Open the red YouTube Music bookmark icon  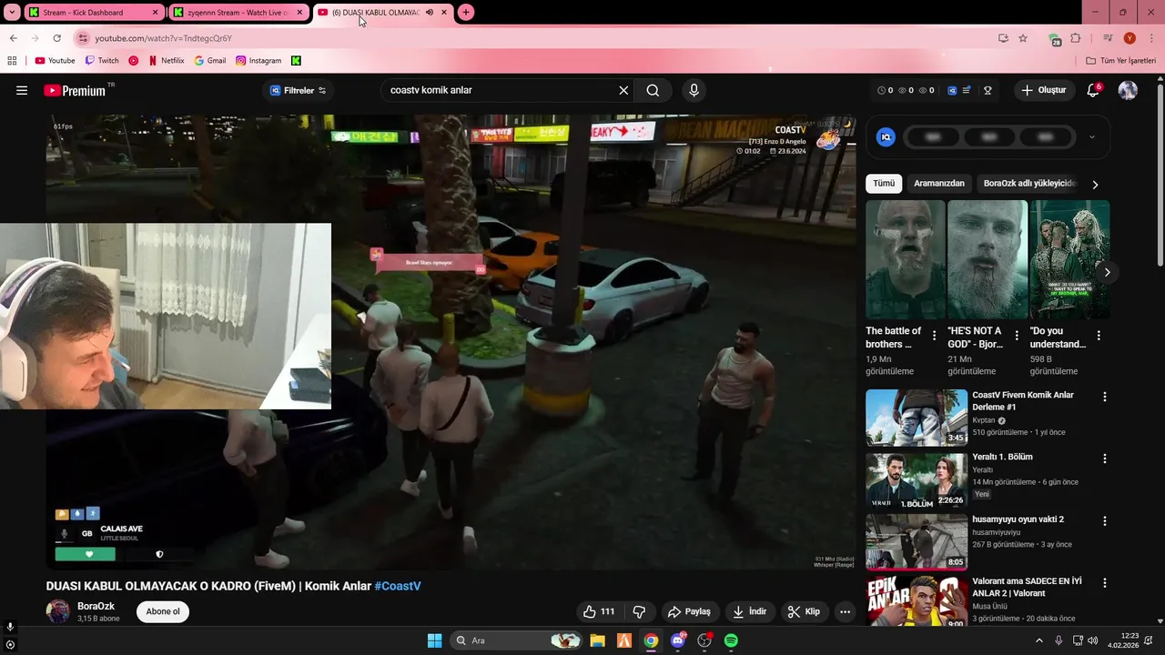coord(134,61)
